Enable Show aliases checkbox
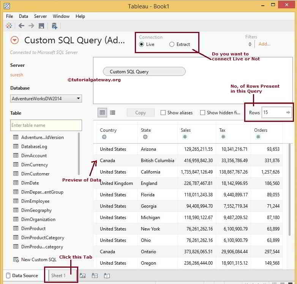 click(163, 113)
